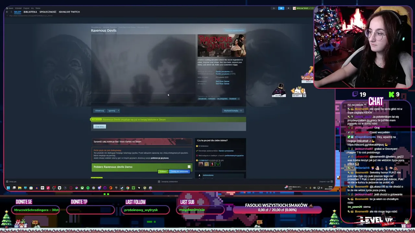Open Zarządzaj pobieraniem in bottom bar
415x233 pixels.
pos(168,182)
